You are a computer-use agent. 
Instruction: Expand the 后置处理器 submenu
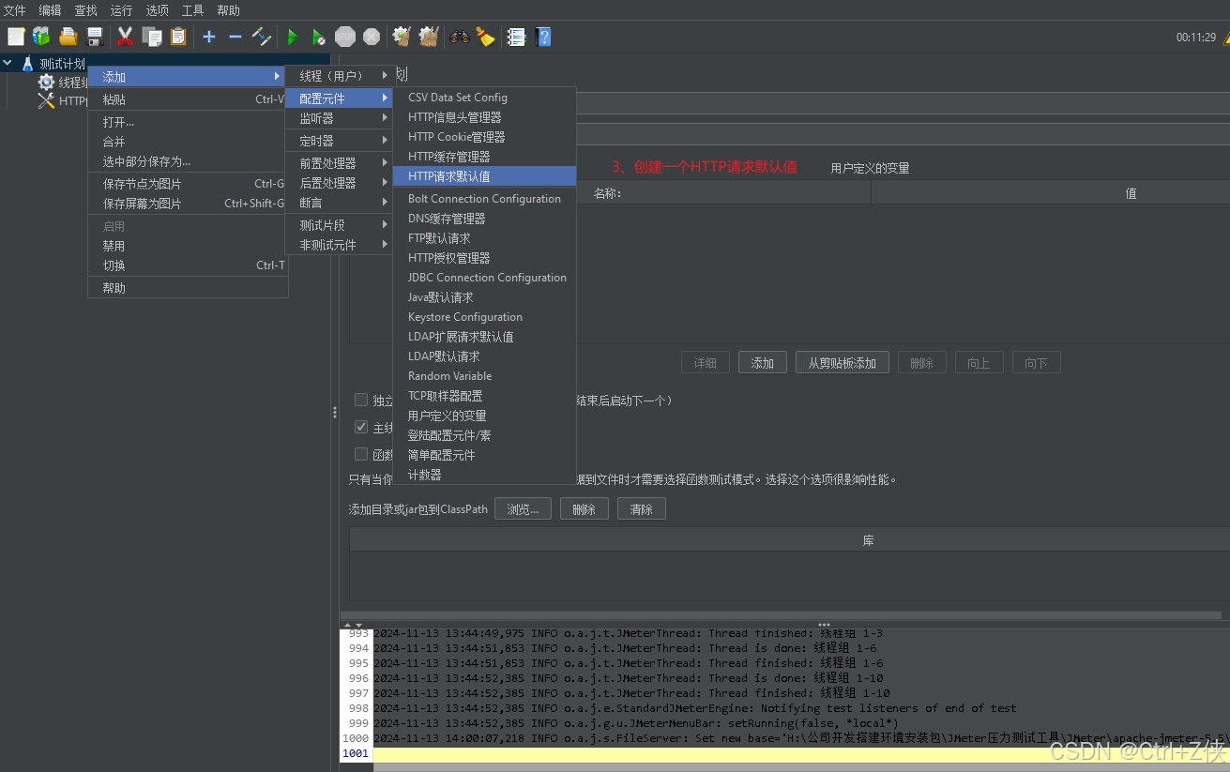click(x=339, y=183)
